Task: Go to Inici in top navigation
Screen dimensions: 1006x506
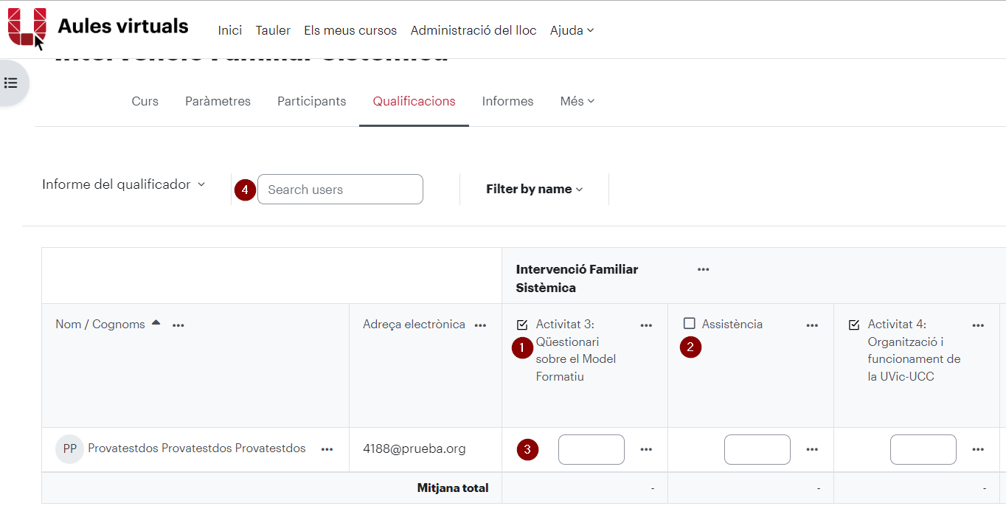Action: click(x=230, y=30)
